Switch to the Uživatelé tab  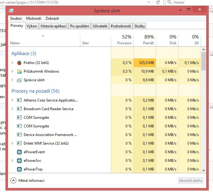pyautogui.click(x=100, y=26)
